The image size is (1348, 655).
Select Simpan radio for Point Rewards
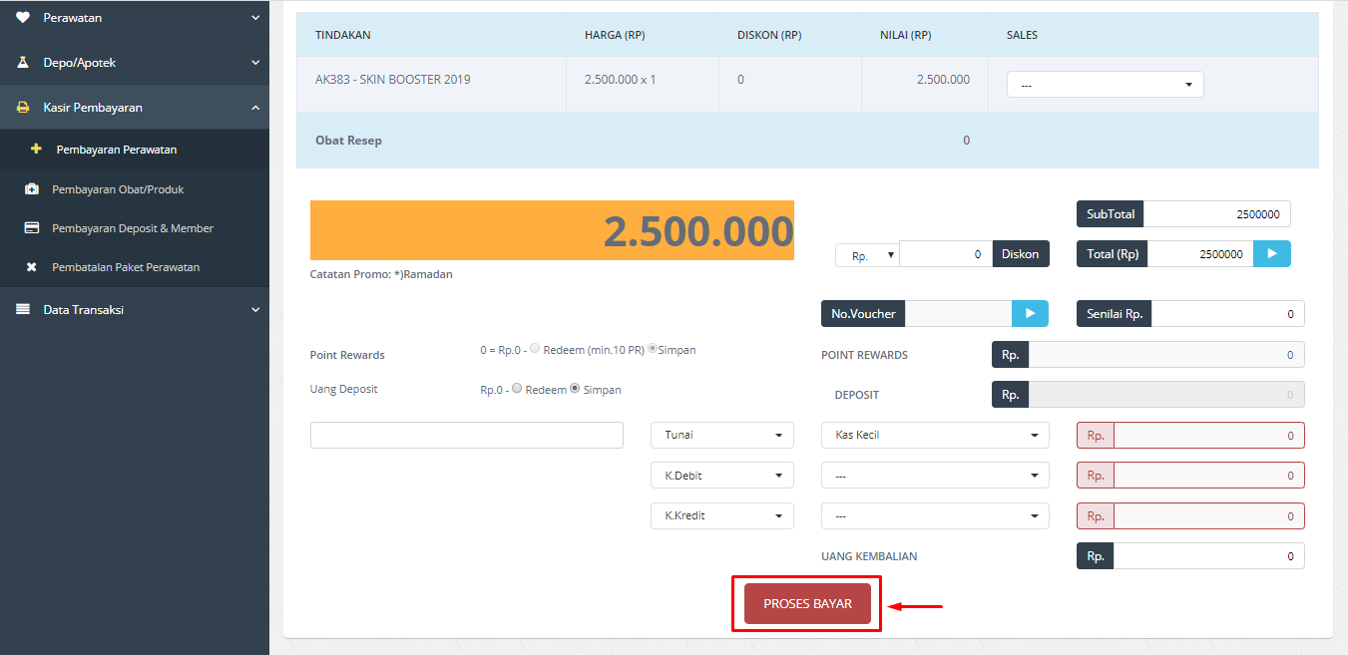coord(654,349)
